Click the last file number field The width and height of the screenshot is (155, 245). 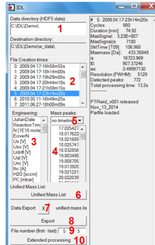[79, 231]
